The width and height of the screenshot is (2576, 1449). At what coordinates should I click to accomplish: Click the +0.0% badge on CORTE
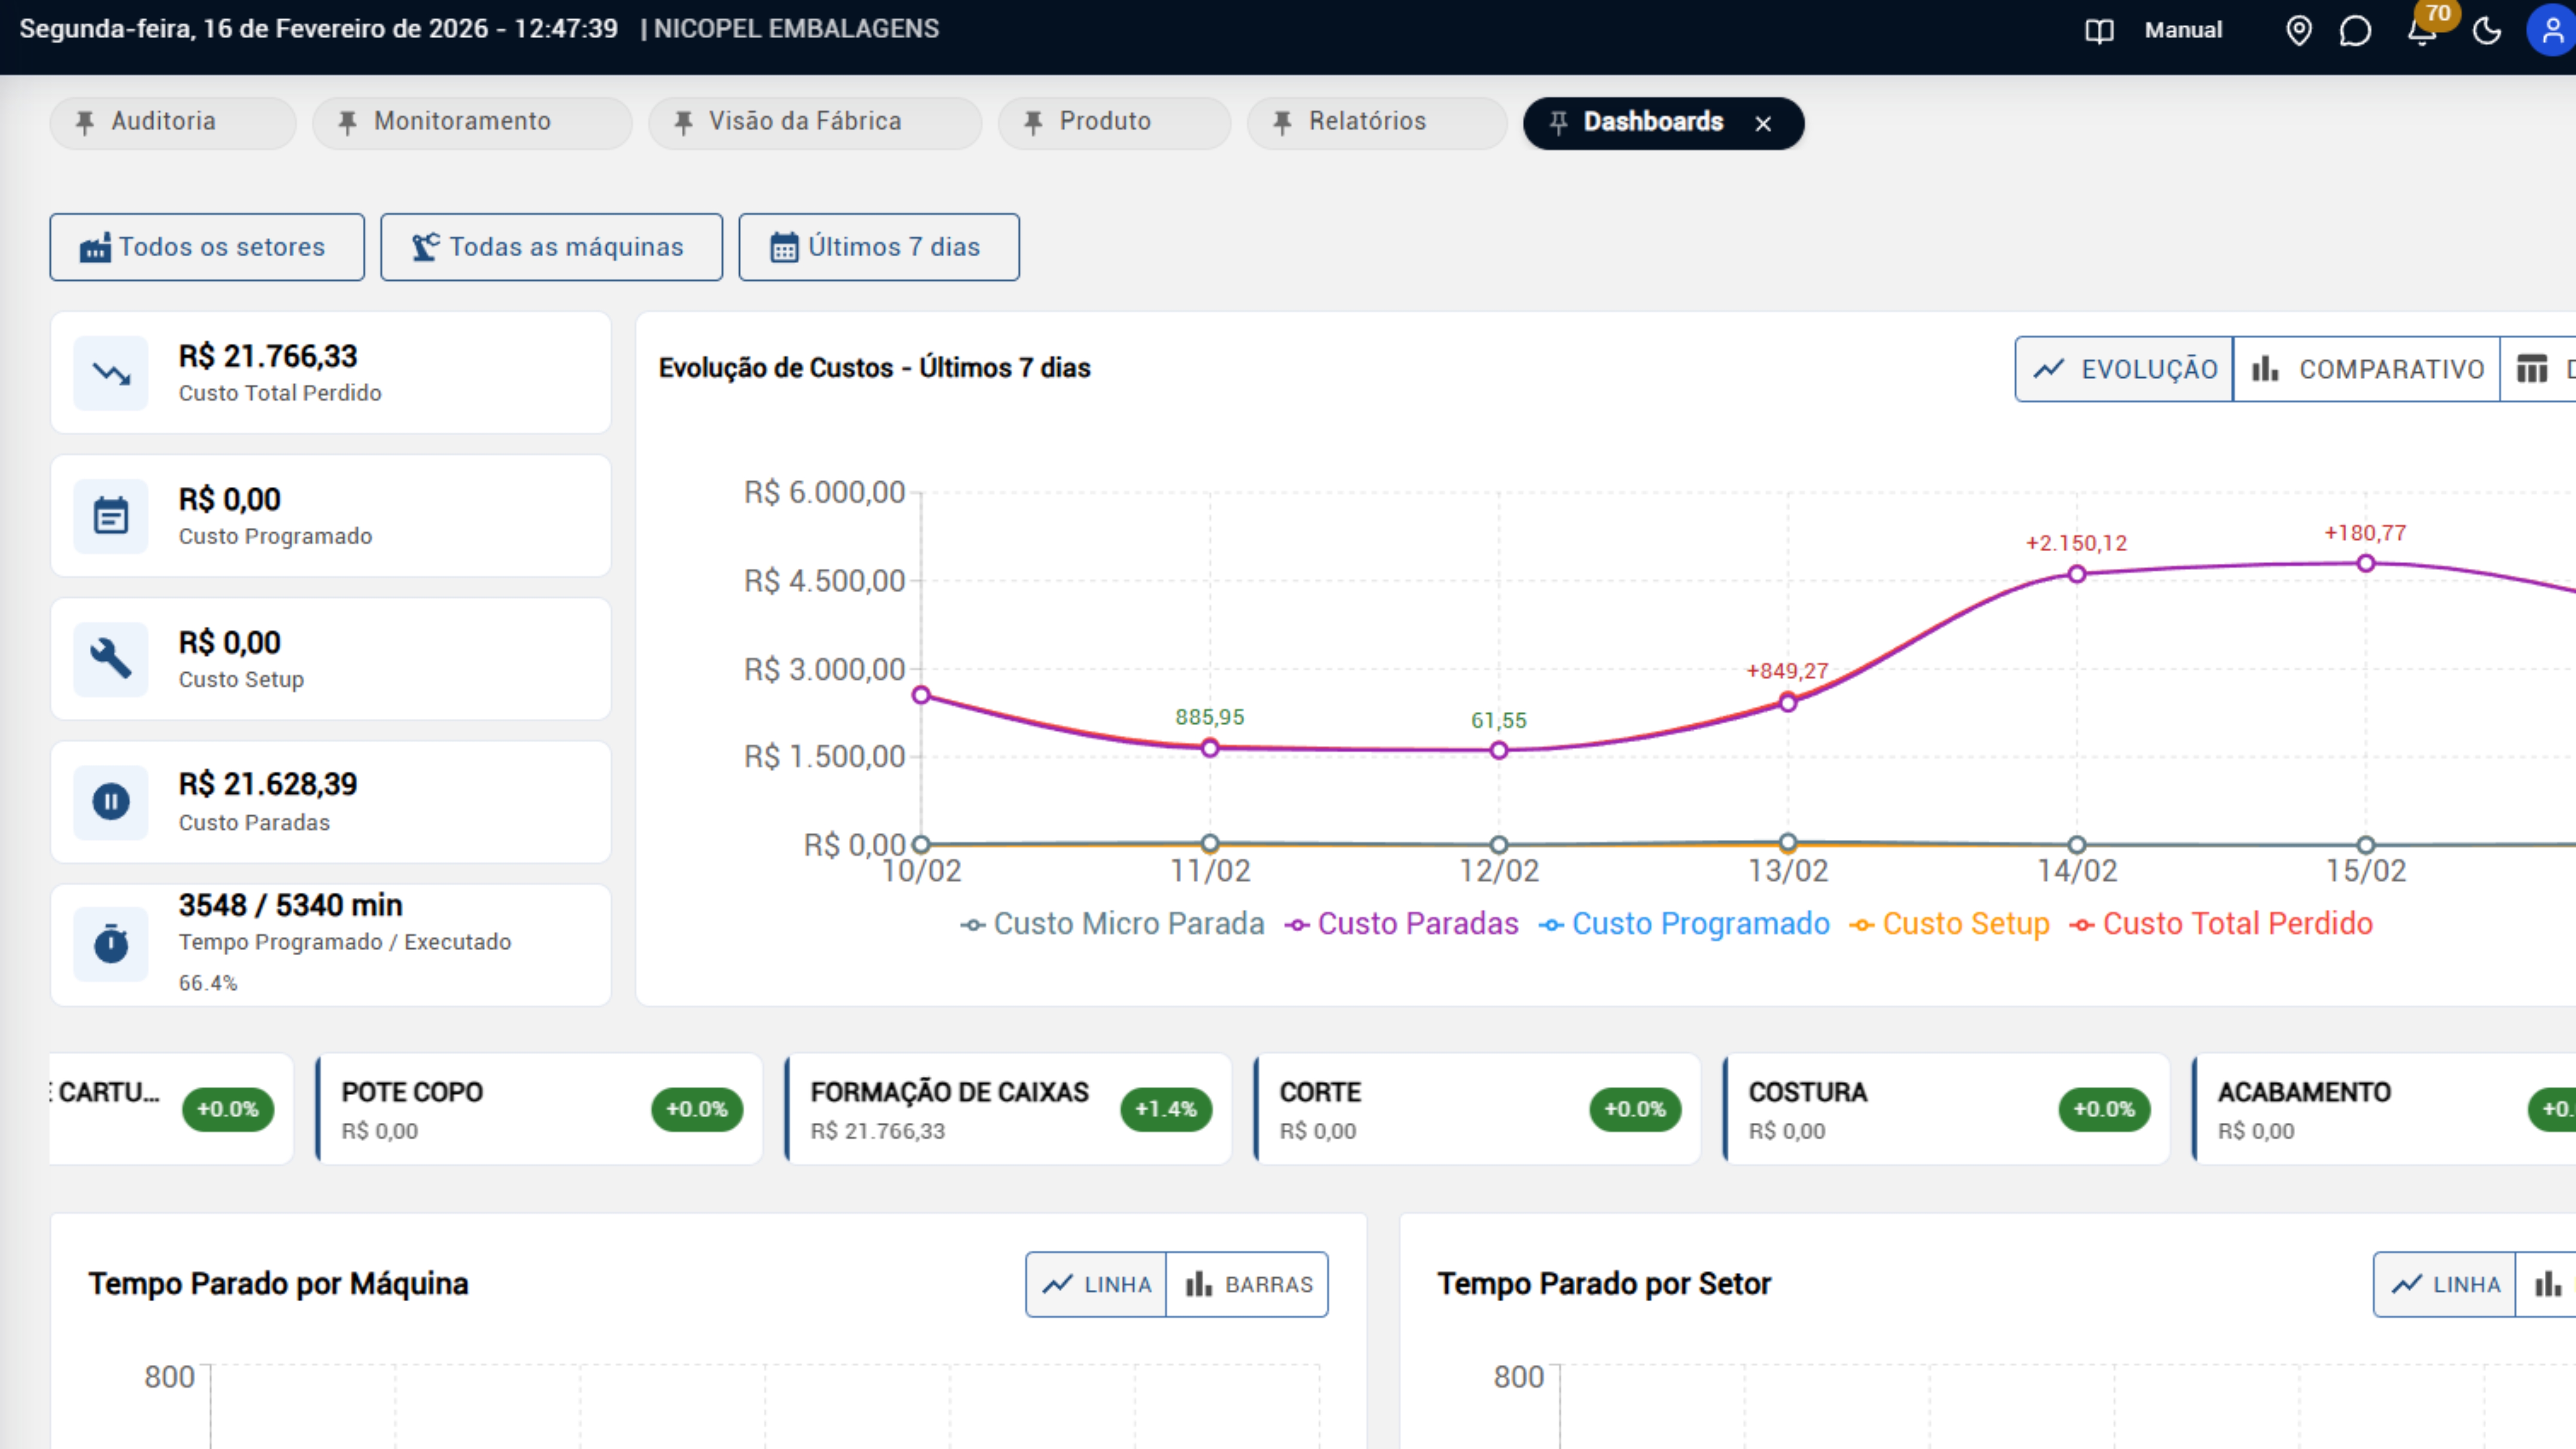pos(1635,1110)
